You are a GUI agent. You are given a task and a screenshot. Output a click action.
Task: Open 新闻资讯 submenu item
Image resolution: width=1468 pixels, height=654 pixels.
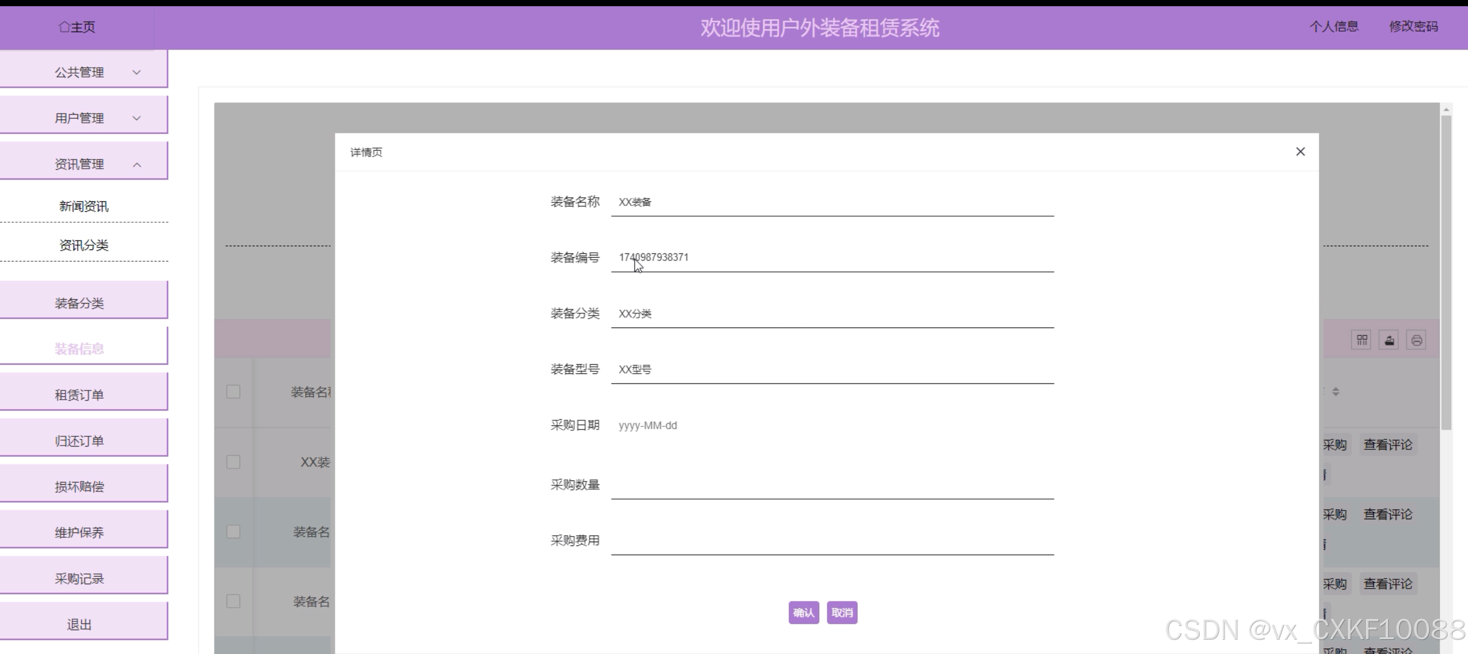pos(84,206)
